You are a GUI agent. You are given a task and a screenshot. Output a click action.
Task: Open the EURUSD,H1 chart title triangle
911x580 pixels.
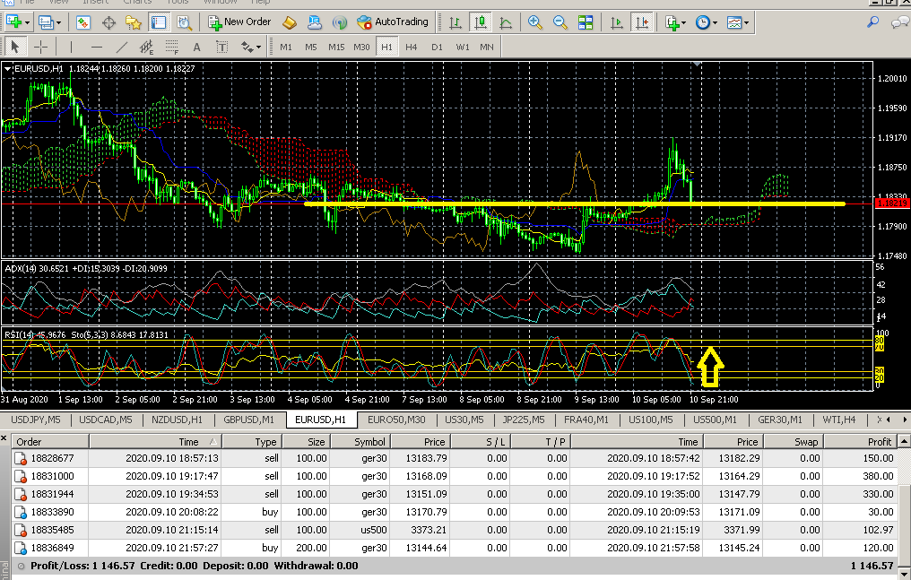coord(7,68)
